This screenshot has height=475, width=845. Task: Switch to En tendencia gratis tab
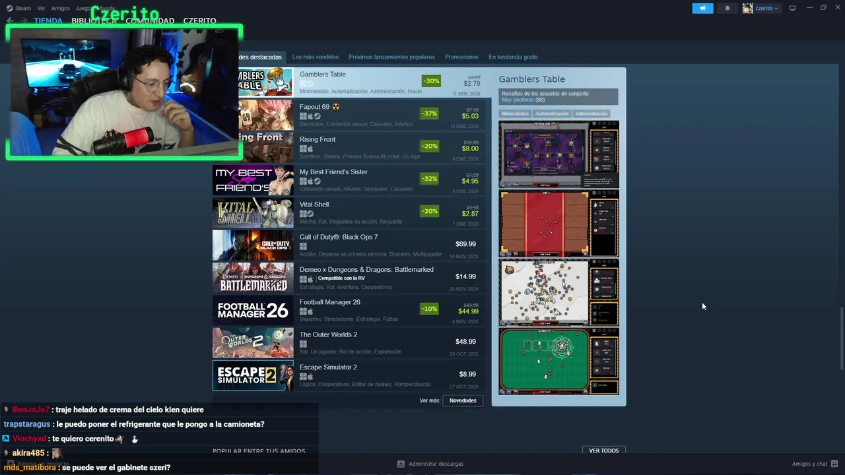(x=513, y=57)
